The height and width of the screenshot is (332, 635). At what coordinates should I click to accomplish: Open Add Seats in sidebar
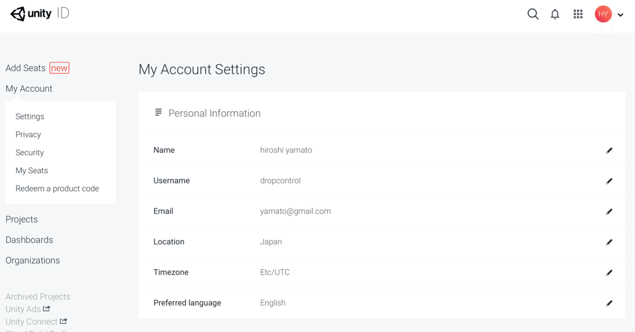(x=25, y=68)
